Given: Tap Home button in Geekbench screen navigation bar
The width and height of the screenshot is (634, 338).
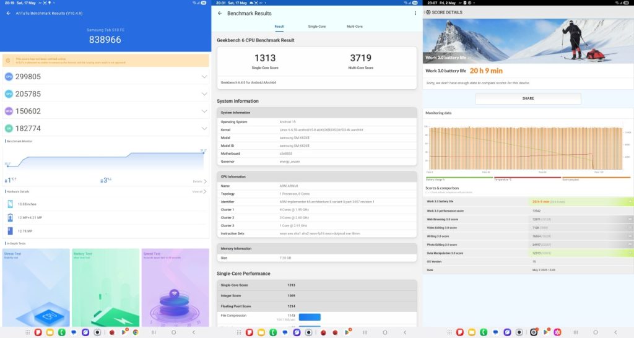Looking at the screenshot, I should 385,332.
